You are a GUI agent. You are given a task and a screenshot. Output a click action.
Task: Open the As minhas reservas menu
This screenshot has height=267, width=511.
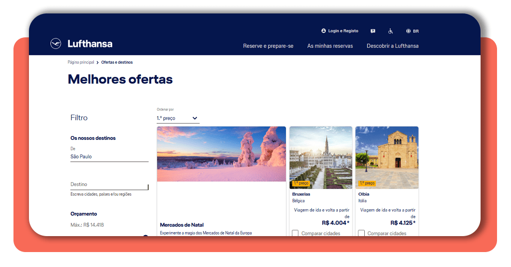coord(330,46)
